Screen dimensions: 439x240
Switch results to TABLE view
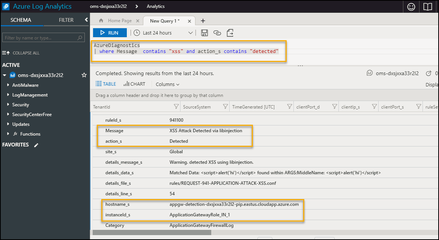pyautogui.click(x=106, y=84)
